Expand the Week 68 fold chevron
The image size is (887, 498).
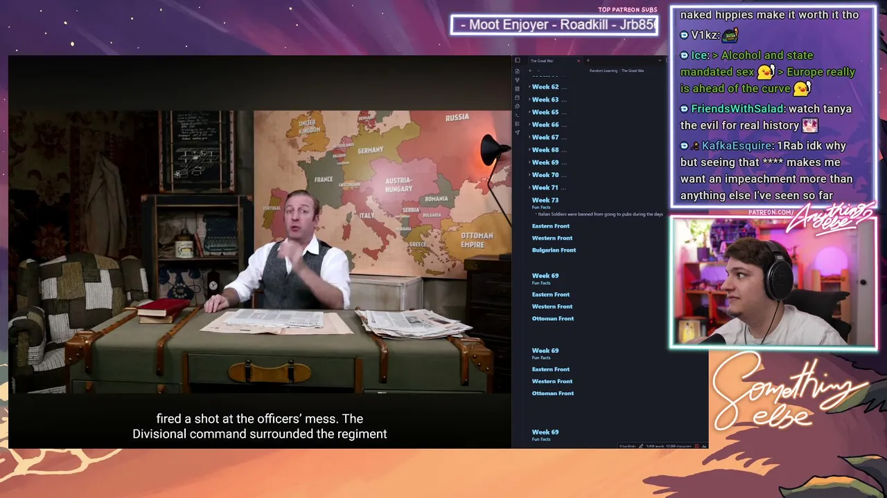tap(529, 150)
